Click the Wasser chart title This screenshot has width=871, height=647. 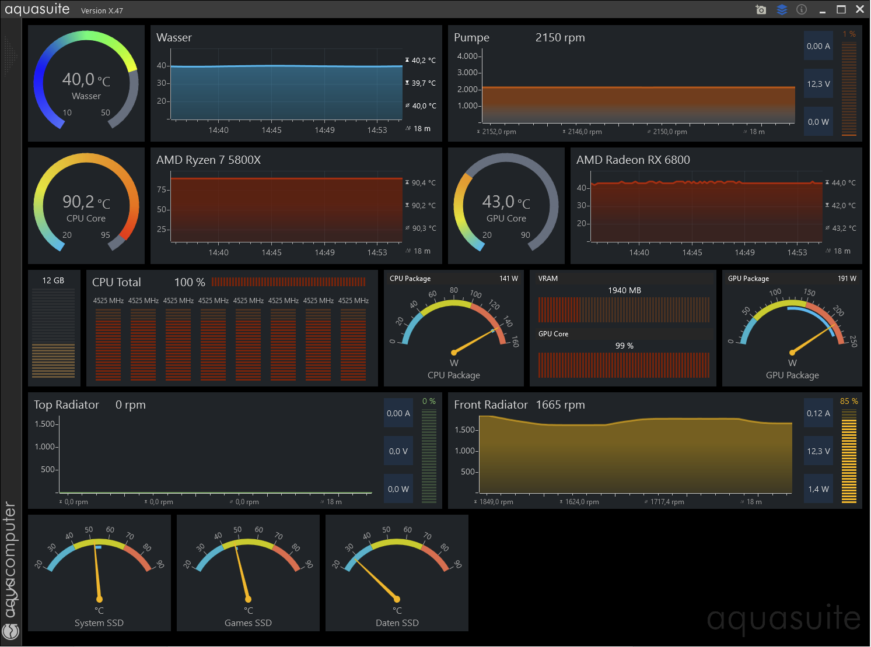[x=174, y=37]
